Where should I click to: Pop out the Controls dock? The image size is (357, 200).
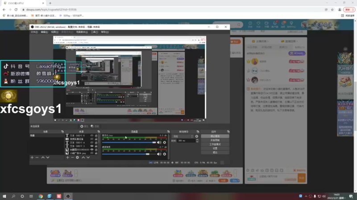[228, 132]
